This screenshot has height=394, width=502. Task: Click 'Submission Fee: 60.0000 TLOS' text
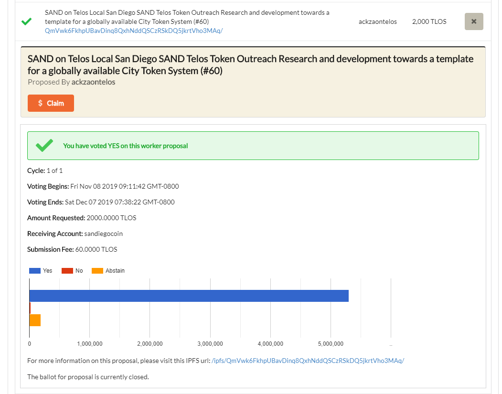pyautogui.click(x=72, y=249)
